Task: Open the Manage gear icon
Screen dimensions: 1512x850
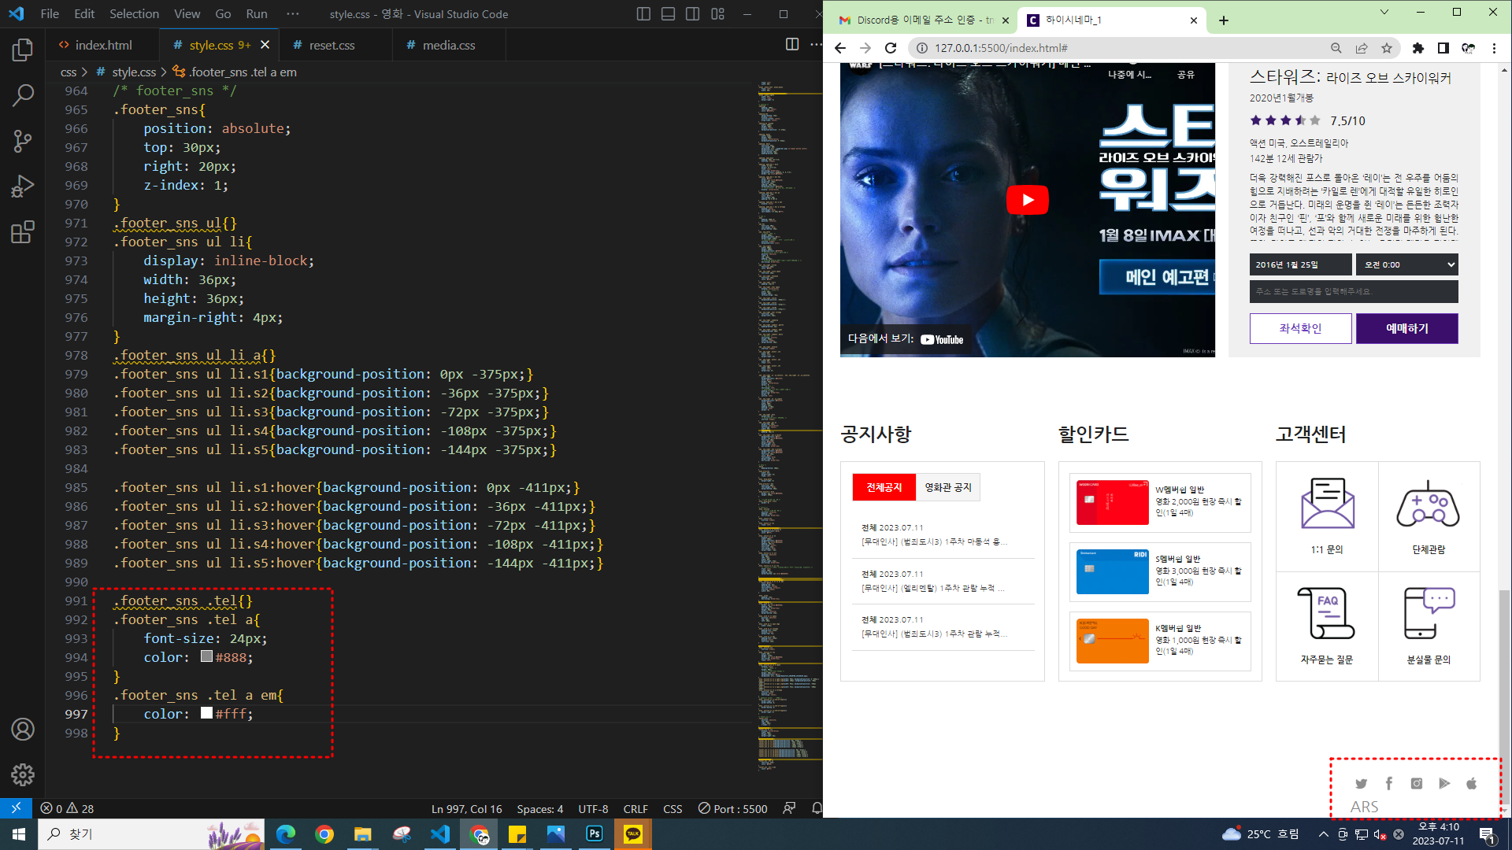Action: [x=23, y=774]
